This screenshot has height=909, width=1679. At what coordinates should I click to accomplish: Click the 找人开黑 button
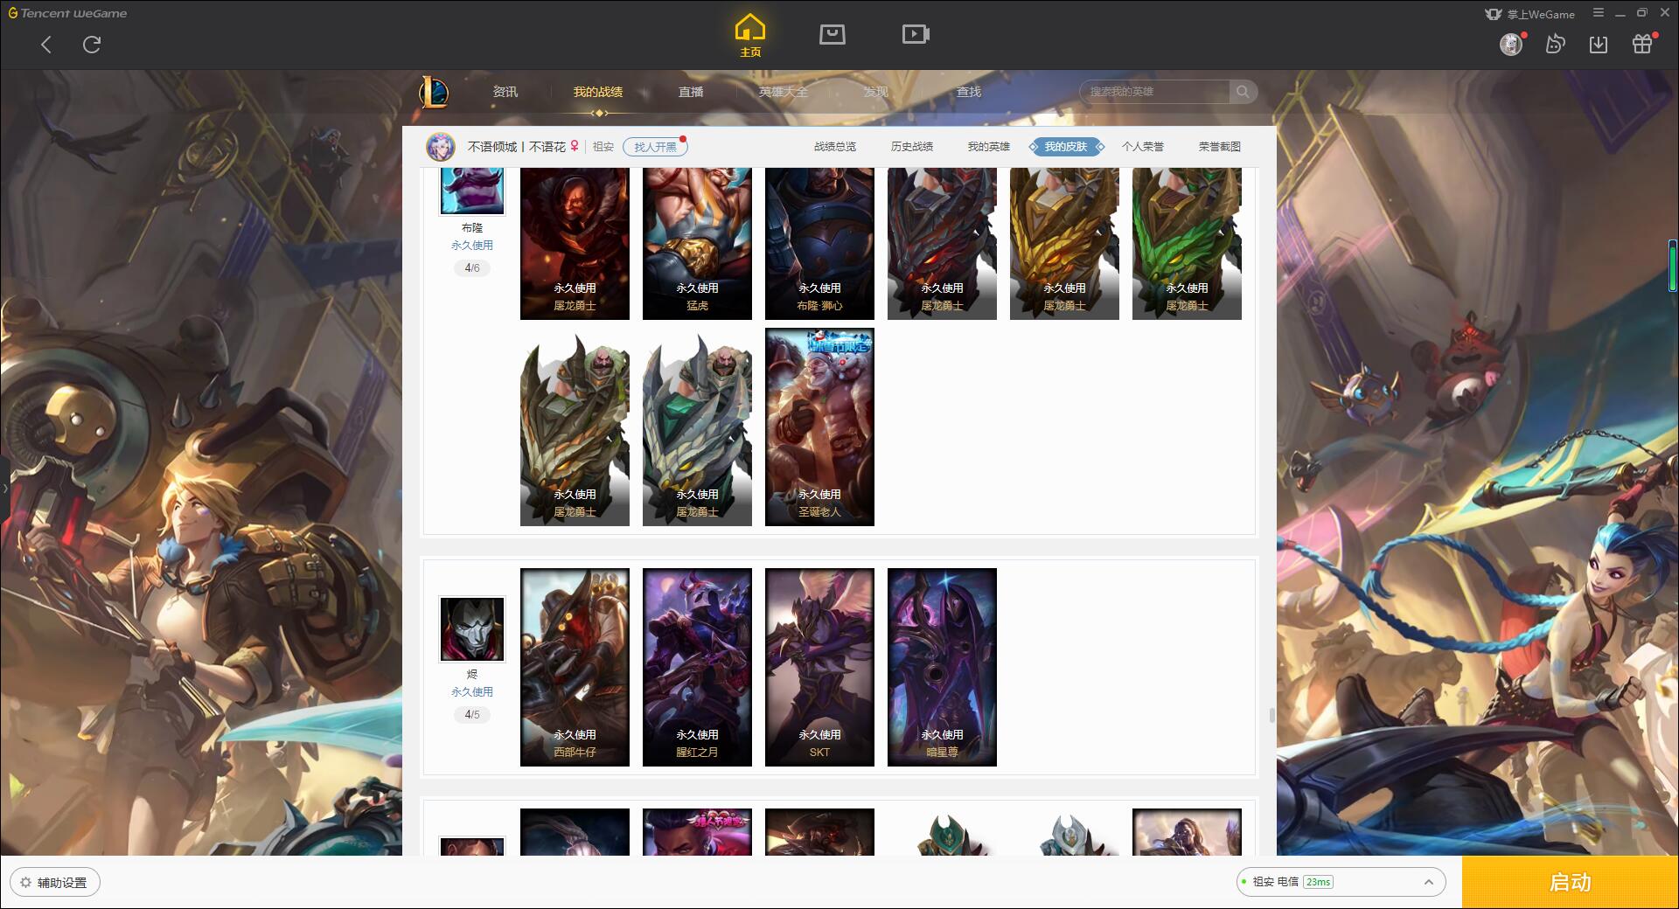click(x=655, y=147)
